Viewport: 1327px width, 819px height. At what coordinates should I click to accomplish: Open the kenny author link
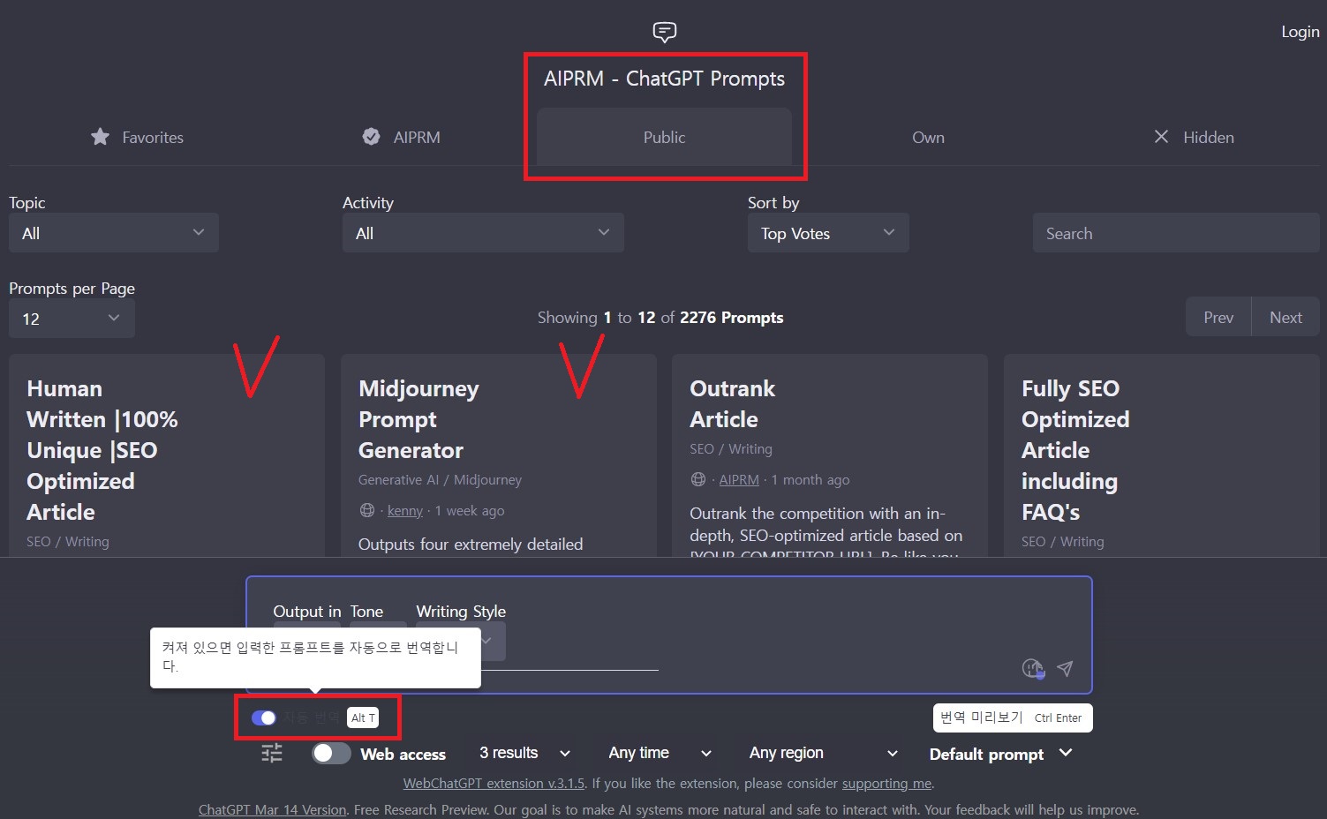pyautogui.click(x=405, y=510)
